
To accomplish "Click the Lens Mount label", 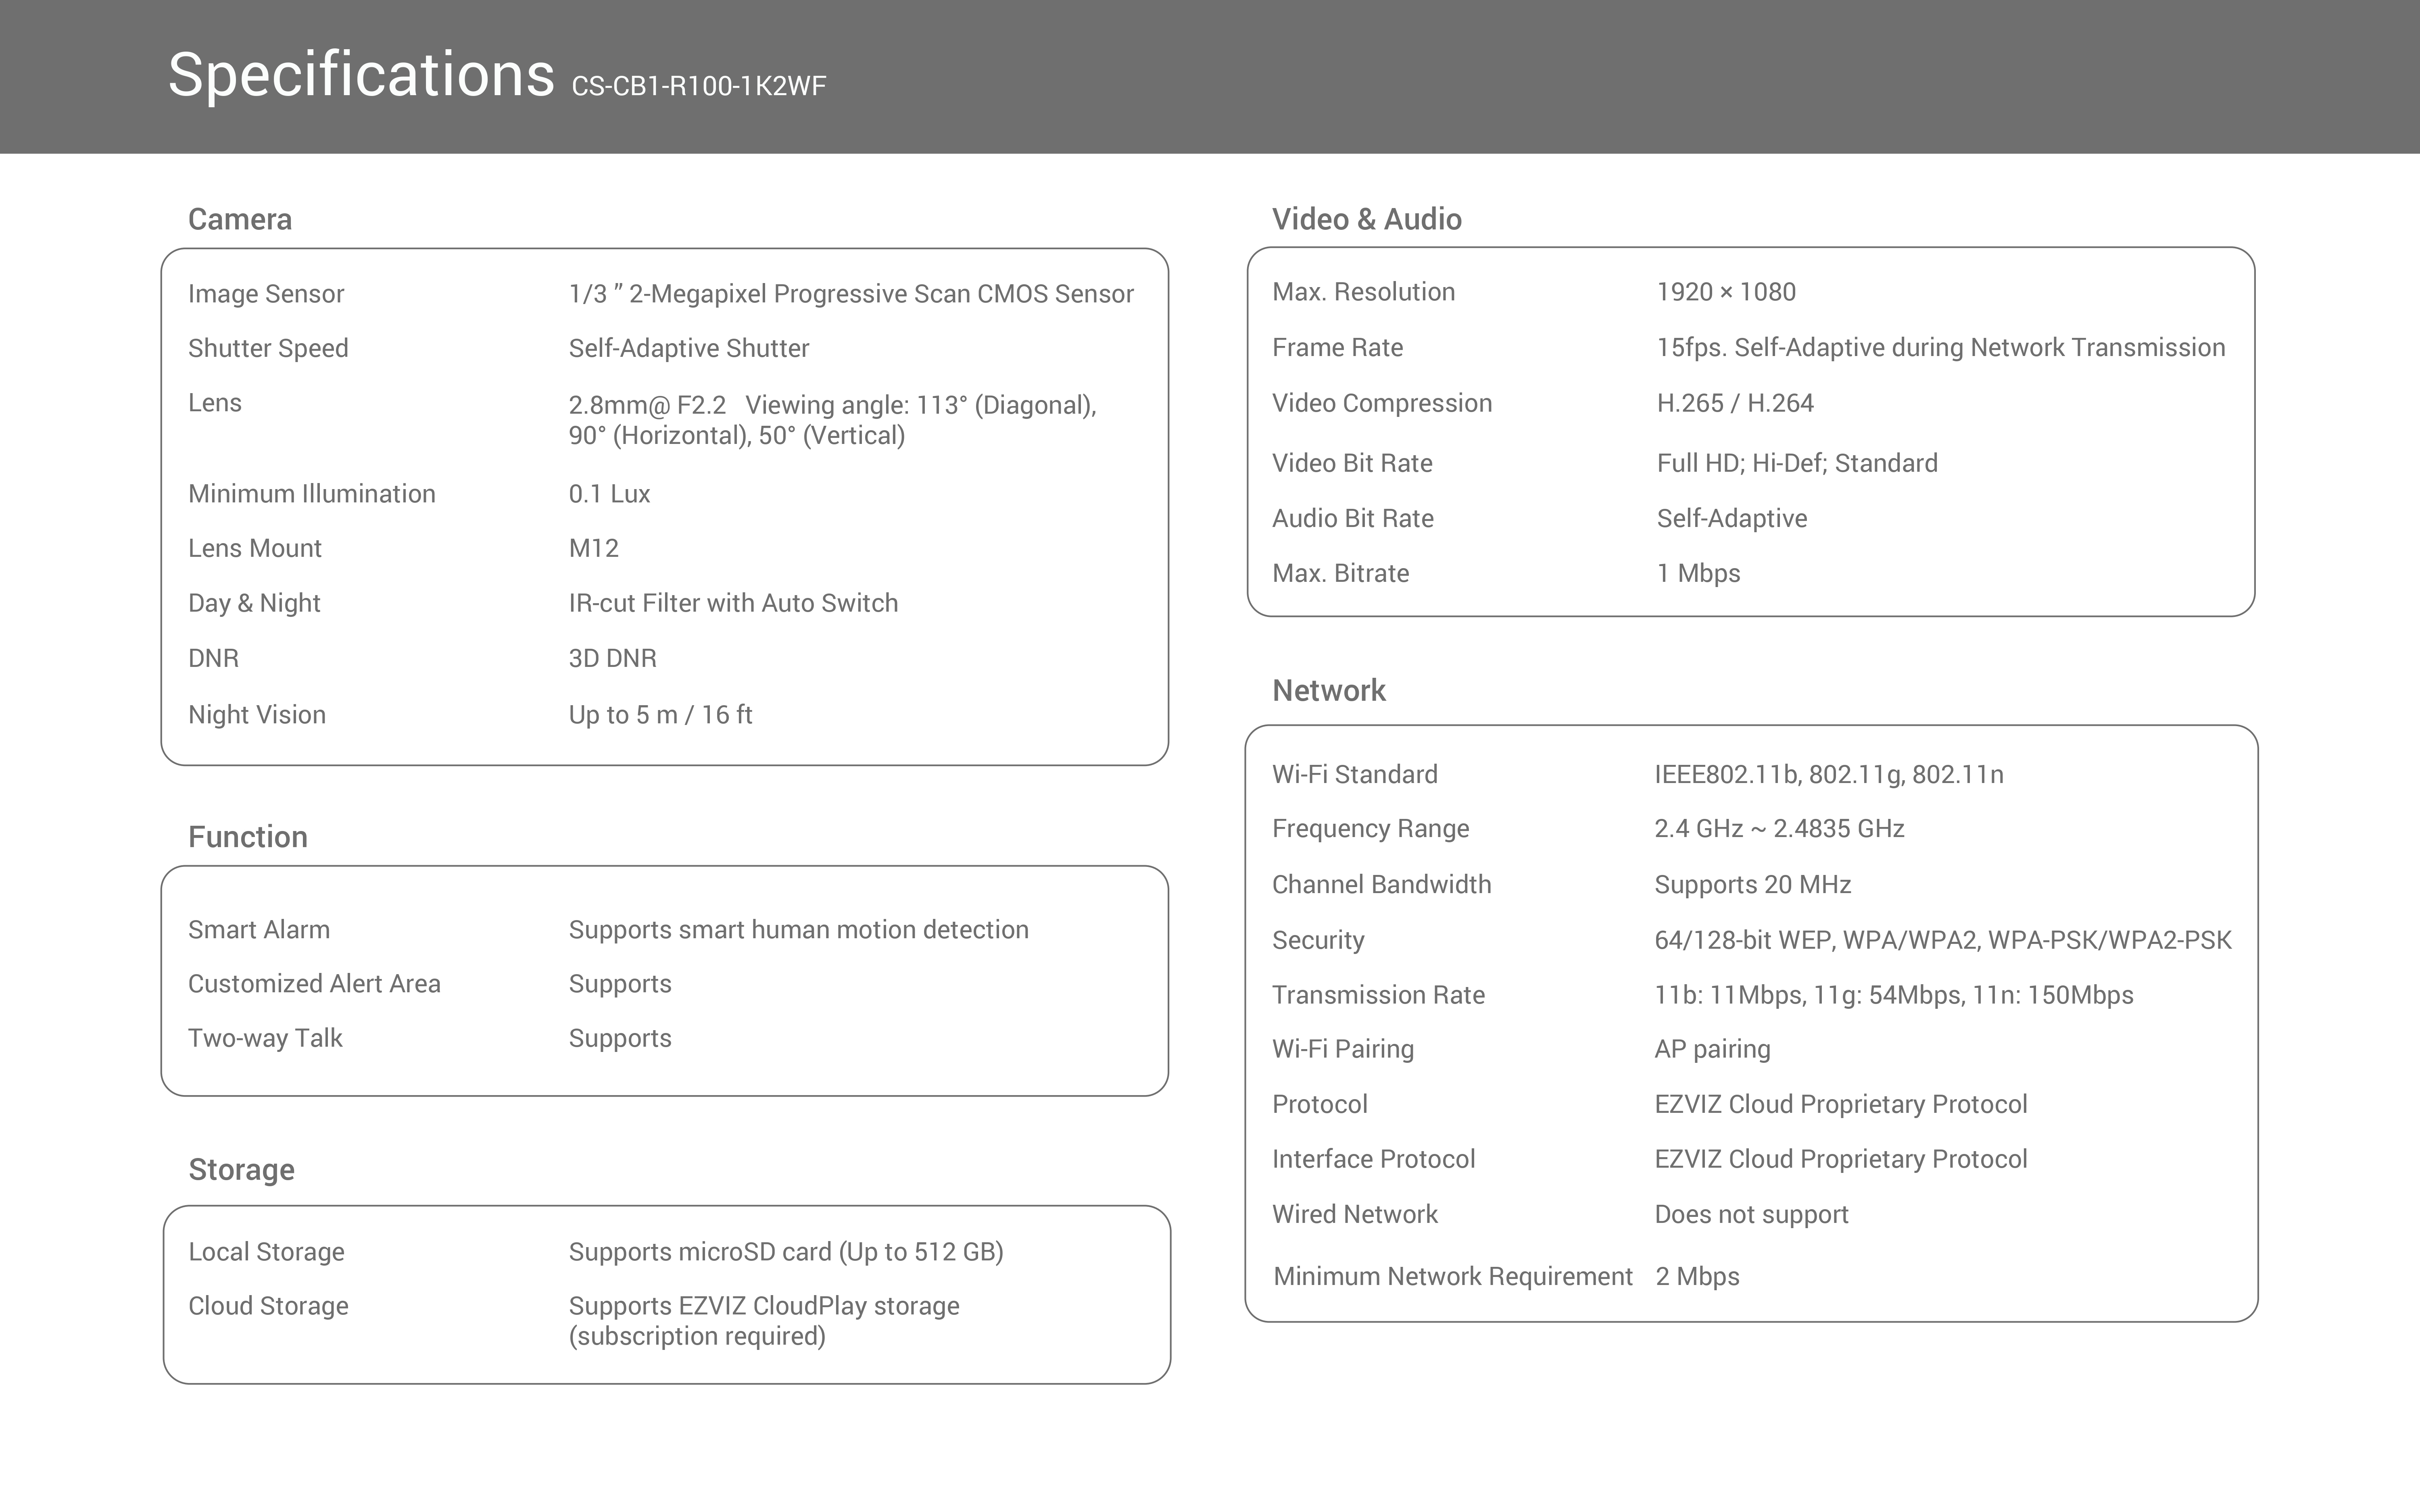I will coord(255,548).
